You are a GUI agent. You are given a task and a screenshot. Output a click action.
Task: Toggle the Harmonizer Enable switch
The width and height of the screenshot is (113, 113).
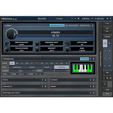(x=84, y=59)
